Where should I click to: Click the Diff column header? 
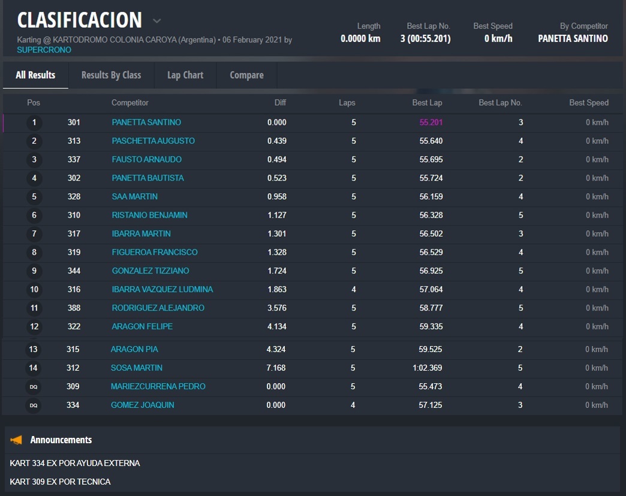[280, 103]
